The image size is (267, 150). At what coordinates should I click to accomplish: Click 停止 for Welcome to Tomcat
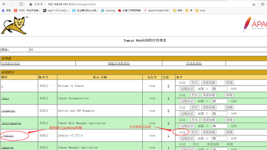click(194, 83)
